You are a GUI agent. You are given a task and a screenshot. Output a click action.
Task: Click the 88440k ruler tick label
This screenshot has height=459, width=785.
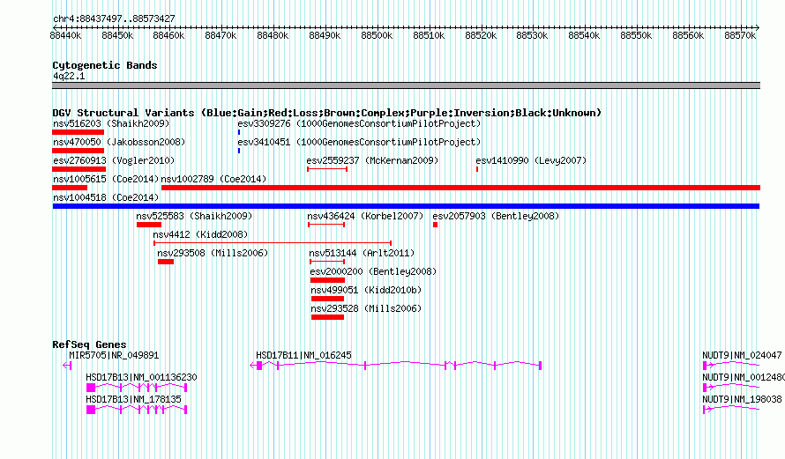(65, 36)
